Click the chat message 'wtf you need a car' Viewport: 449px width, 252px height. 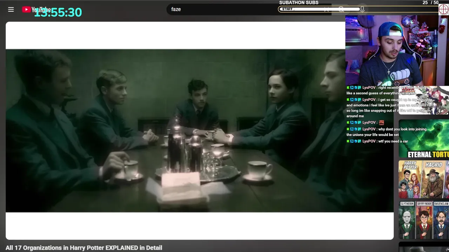pyautogui.click(x=377, y=141)
